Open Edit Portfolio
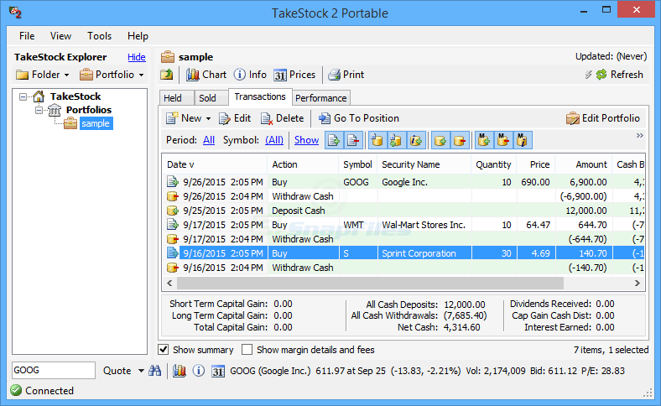The image size is (661, 406). click(603, 118)
